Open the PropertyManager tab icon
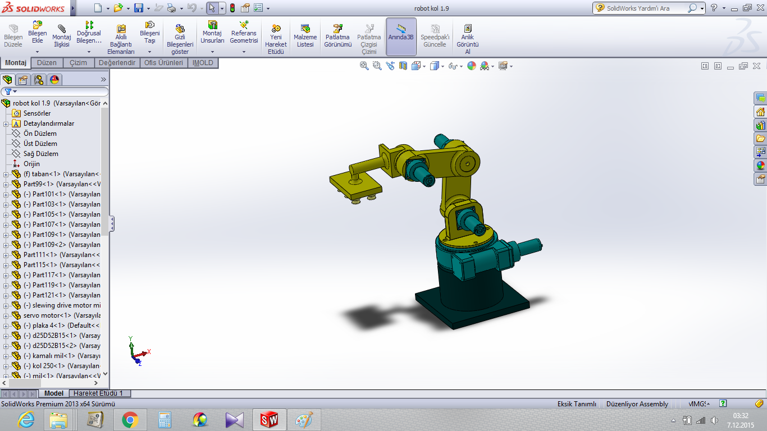 (x=23, y=79)
